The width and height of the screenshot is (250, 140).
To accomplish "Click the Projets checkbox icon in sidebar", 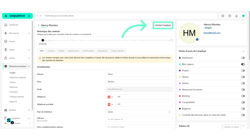I will pos(6,41).
